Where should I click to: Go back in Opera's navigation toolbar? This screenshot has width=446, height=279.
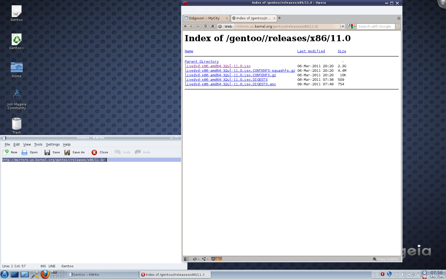(185, 26)
